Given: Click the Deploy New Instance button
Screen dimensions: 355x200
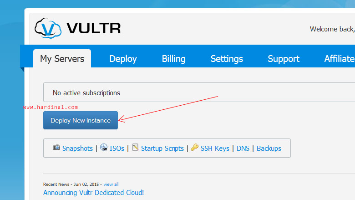Looking at the screenshot, I should point(81,120).
